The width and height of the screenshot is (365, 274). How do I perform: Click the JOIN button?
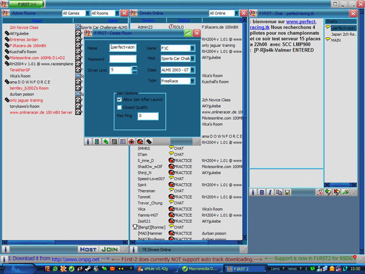109,249
